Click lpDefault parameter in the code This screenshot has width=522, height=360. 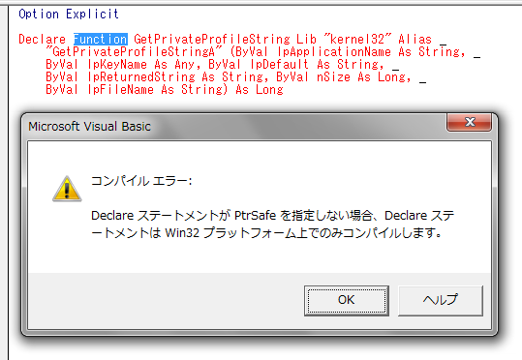coord(279,65)
